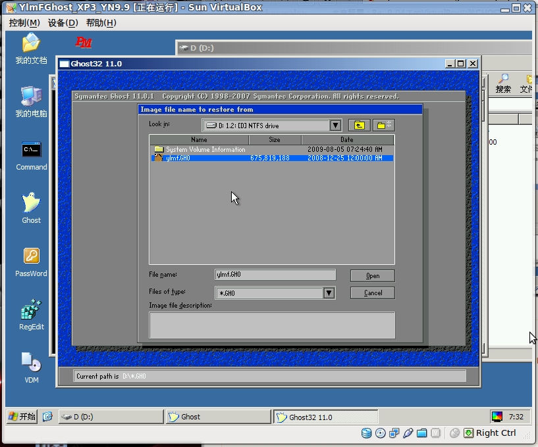Click the VirtualBox shared folders status icon
This screenshot has height=447, width=538.
(421, 433)
